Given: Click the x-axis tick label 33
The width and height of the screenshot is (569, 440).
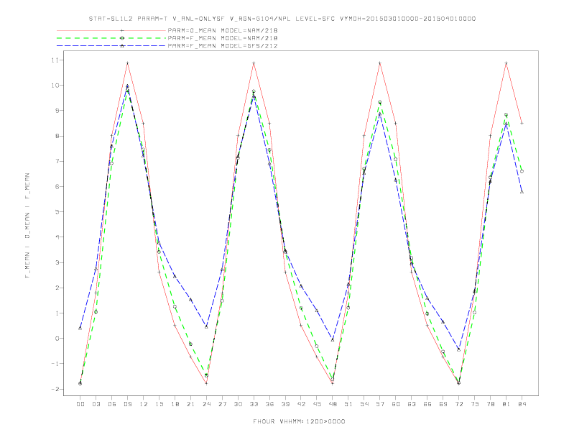Looking at the screenshot, I should coord(254,404).
